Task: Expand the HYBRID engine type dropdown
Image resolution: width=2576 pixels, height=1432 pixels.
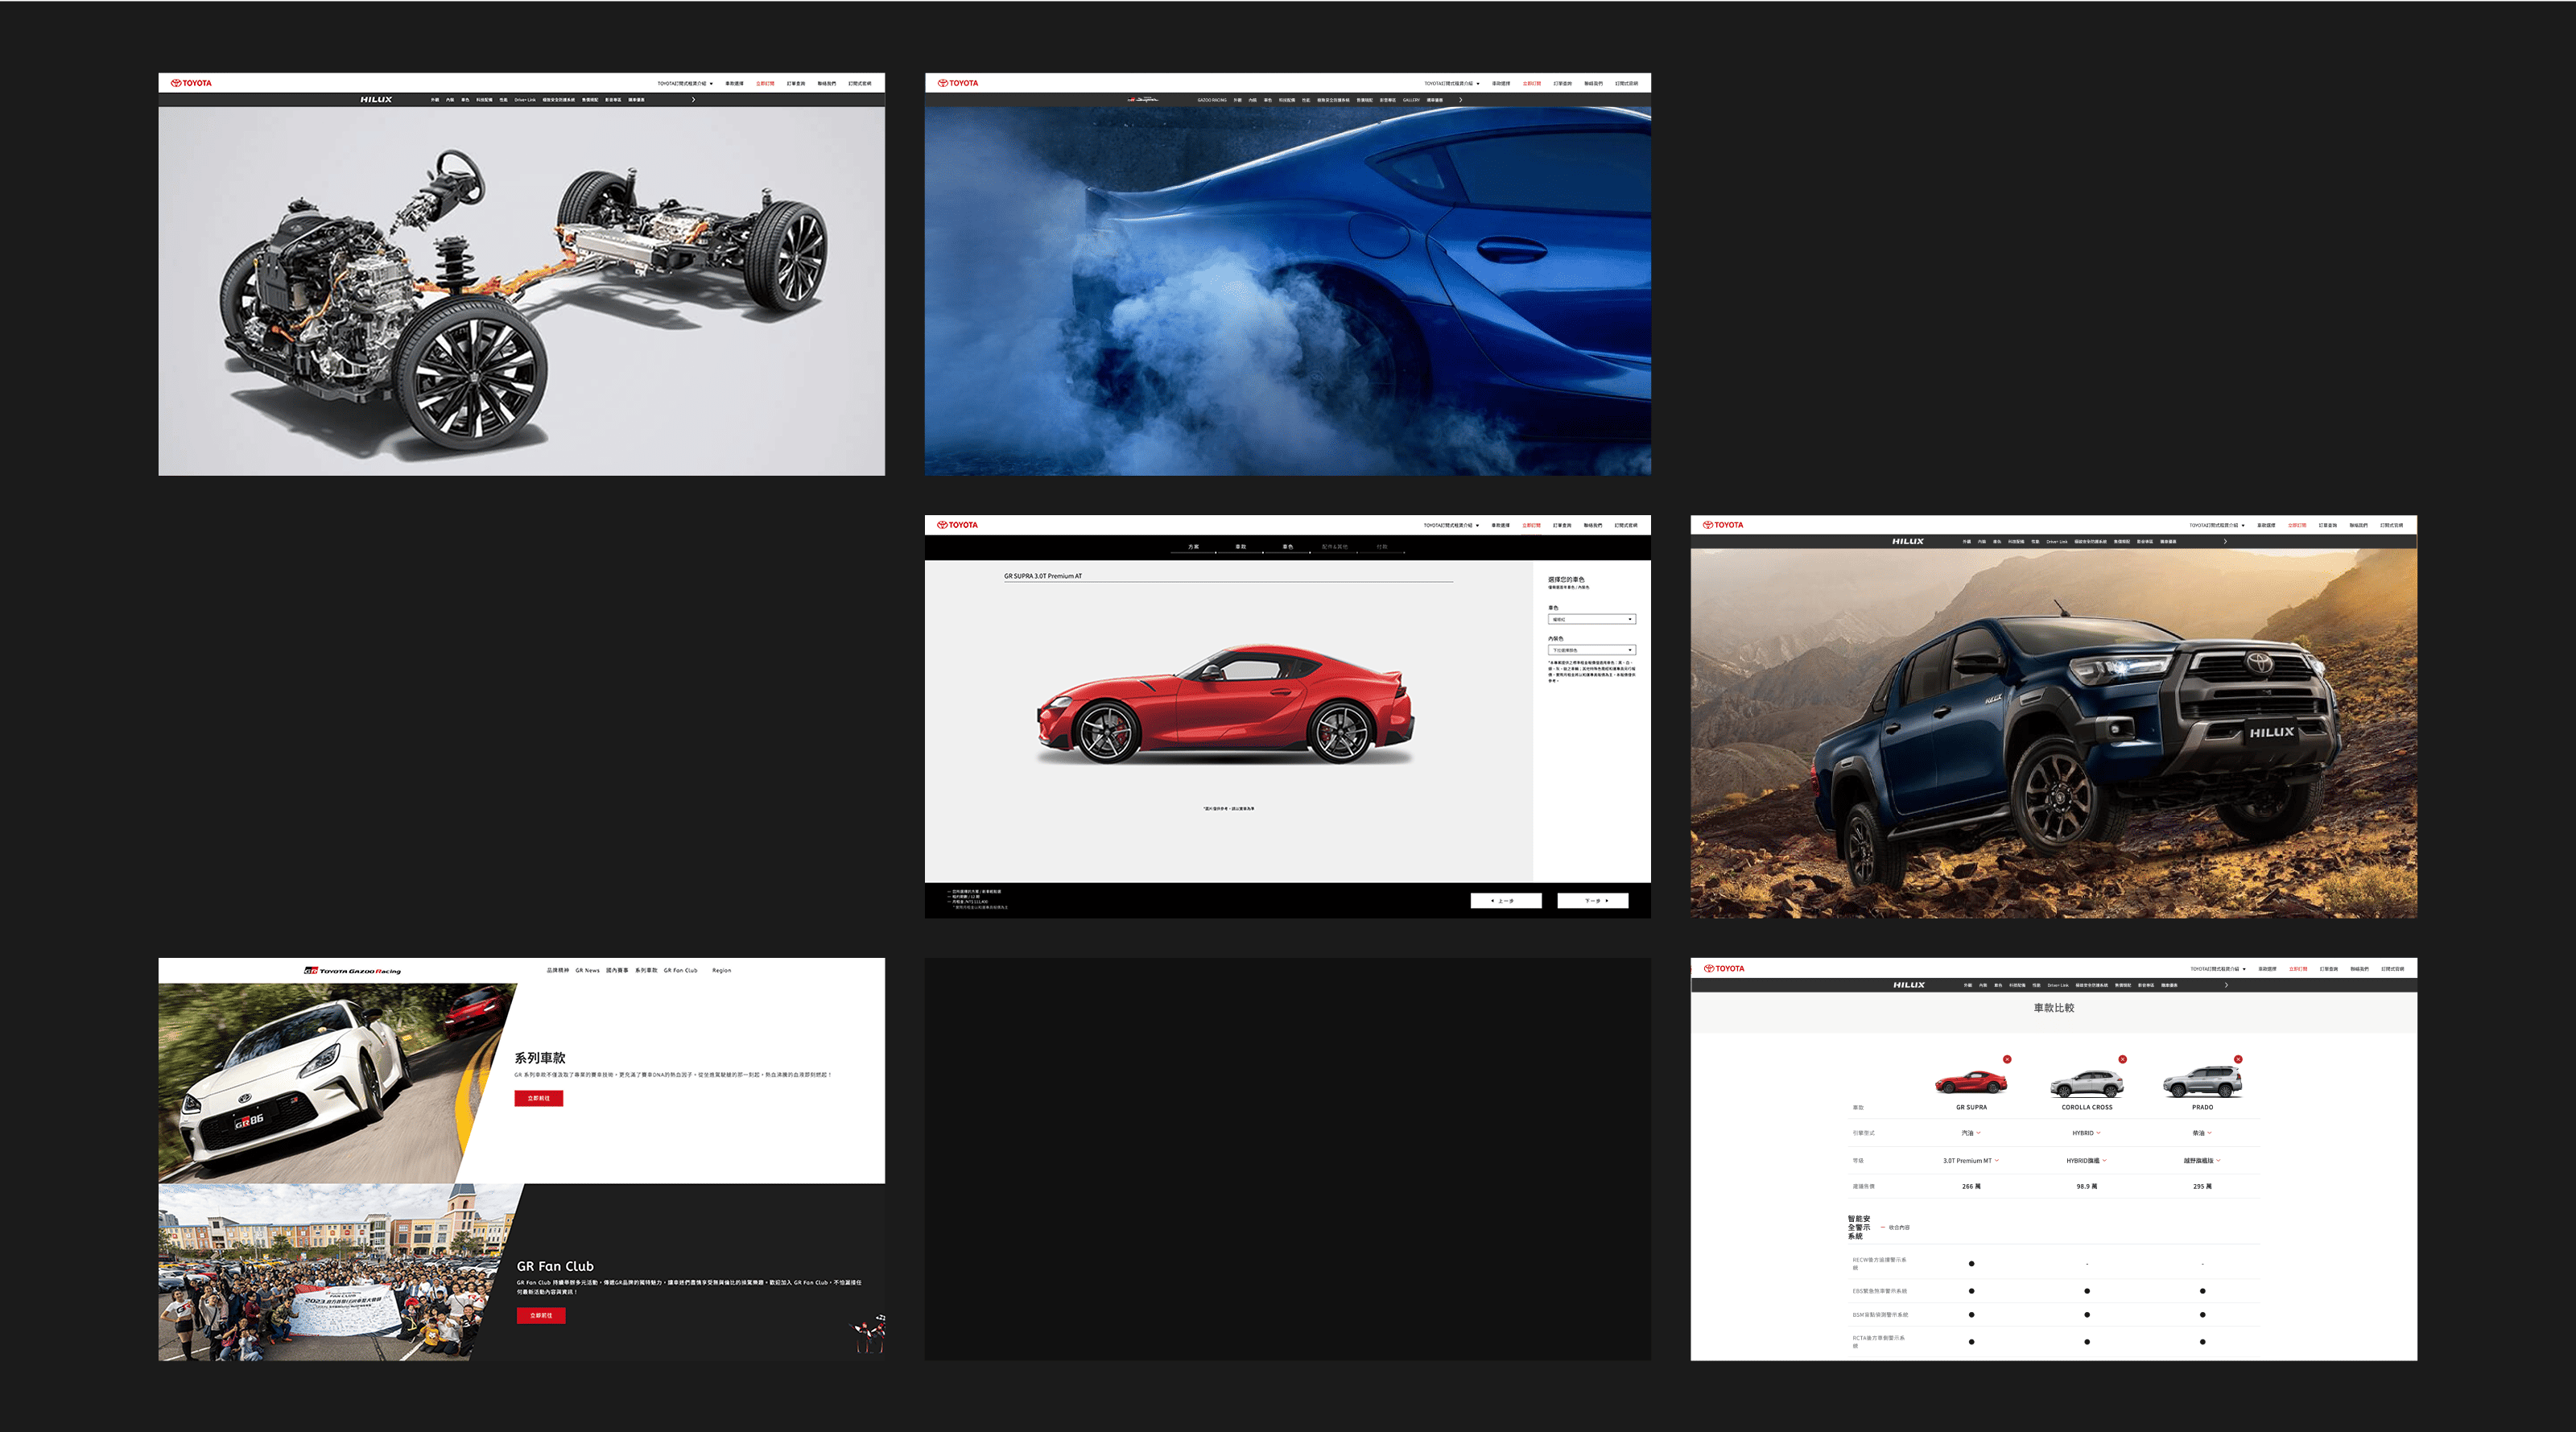Action: [2086, 1133]
